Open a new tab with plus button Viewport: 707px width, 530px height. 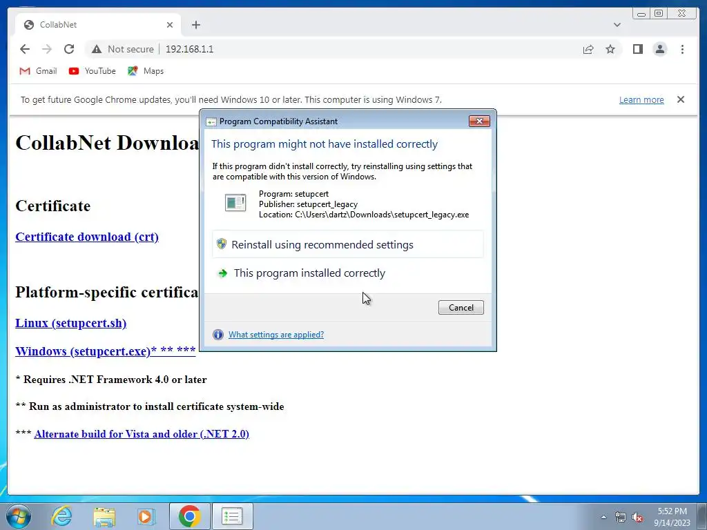195,25
